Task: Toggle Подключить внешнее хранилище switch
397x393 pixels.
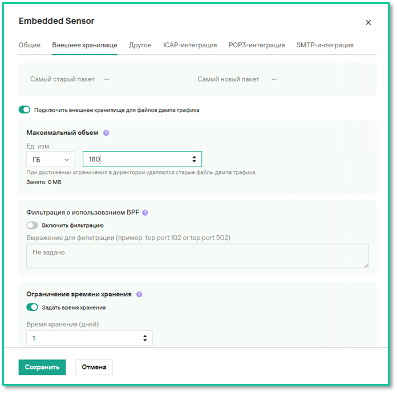Action: click(25, 110)
